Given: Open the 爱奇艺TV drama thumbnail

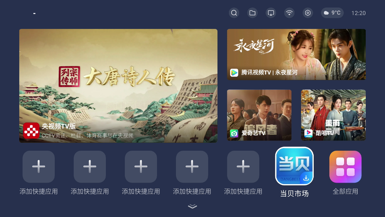Looking at the screenshot, I should tap(259, 115).
